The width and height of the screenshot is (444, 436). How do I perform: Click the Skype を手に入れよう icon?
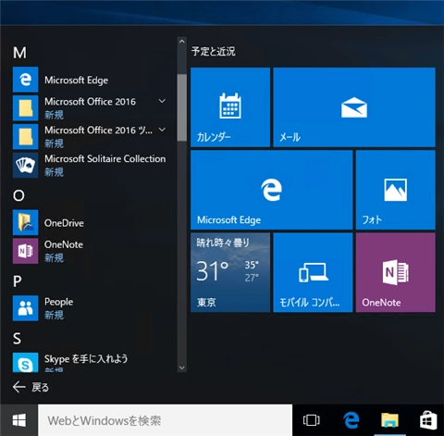[25, 362]
